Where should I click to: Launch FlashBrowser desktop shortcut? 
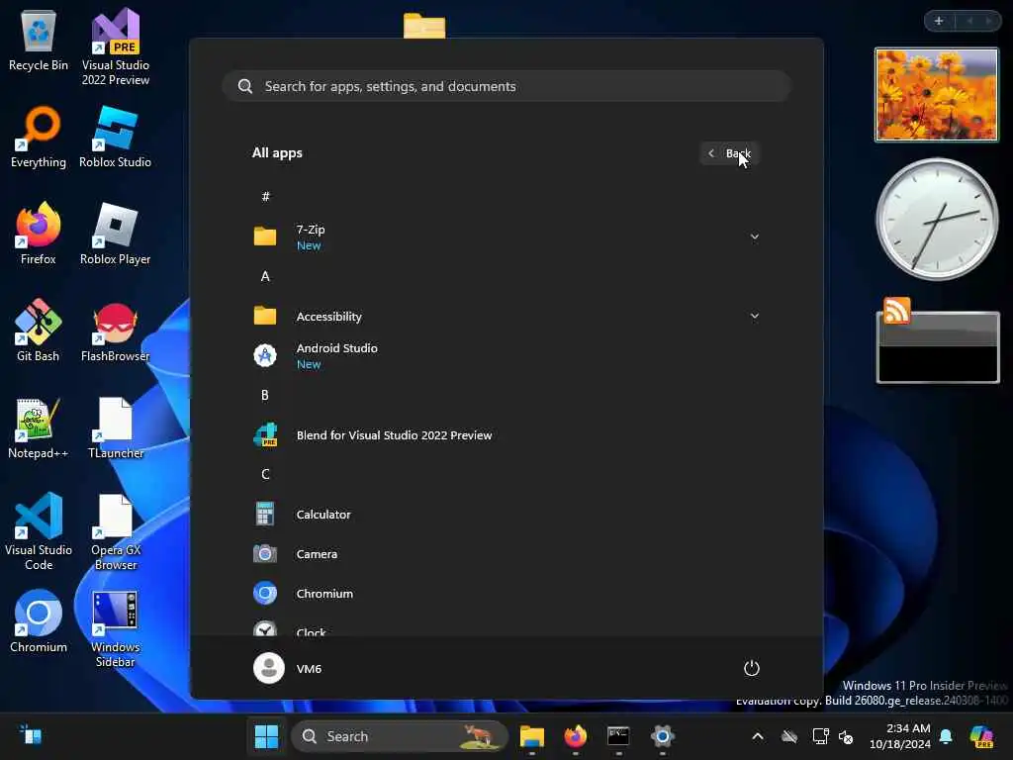coord(115,331)
